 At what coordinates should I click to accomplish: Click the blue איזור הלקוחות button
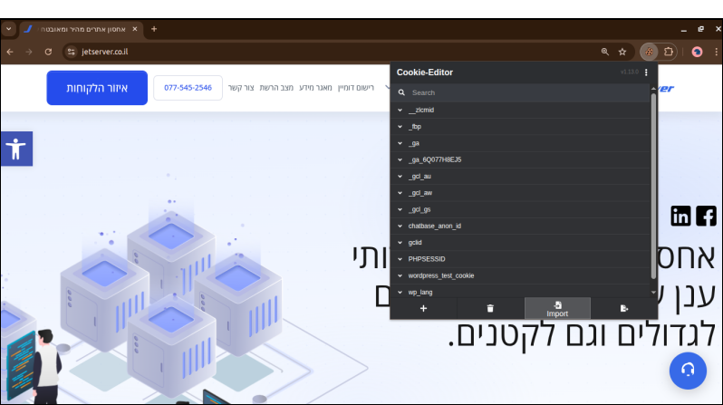[x=97, y=88]
